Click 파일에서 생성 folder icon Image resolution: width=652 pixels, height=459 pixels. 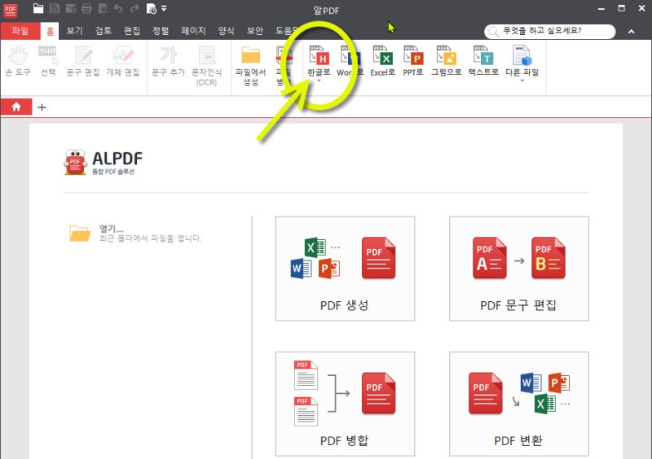point(251,55)
